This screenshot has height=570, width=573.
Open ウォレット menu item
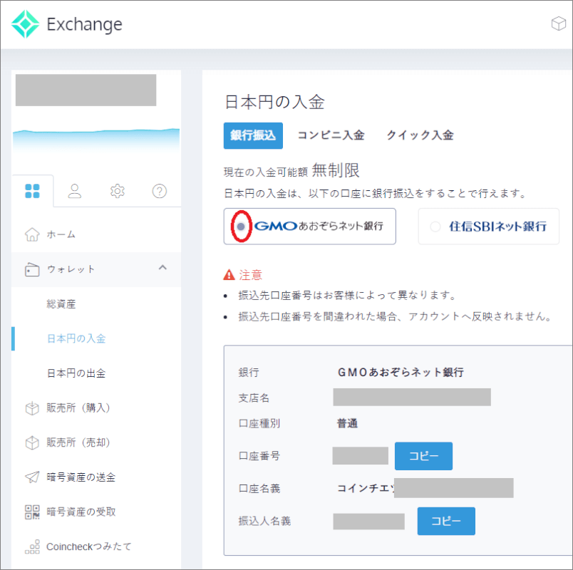tap(96, 269)
